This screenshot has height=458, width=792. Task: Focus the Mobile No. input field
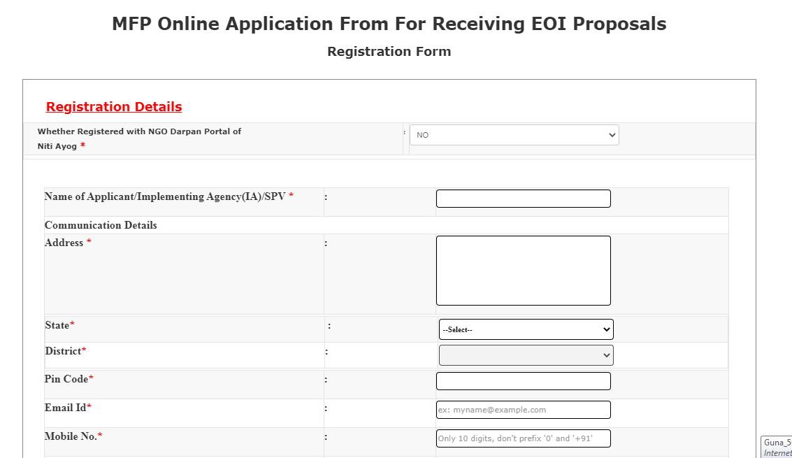(523, 438)
